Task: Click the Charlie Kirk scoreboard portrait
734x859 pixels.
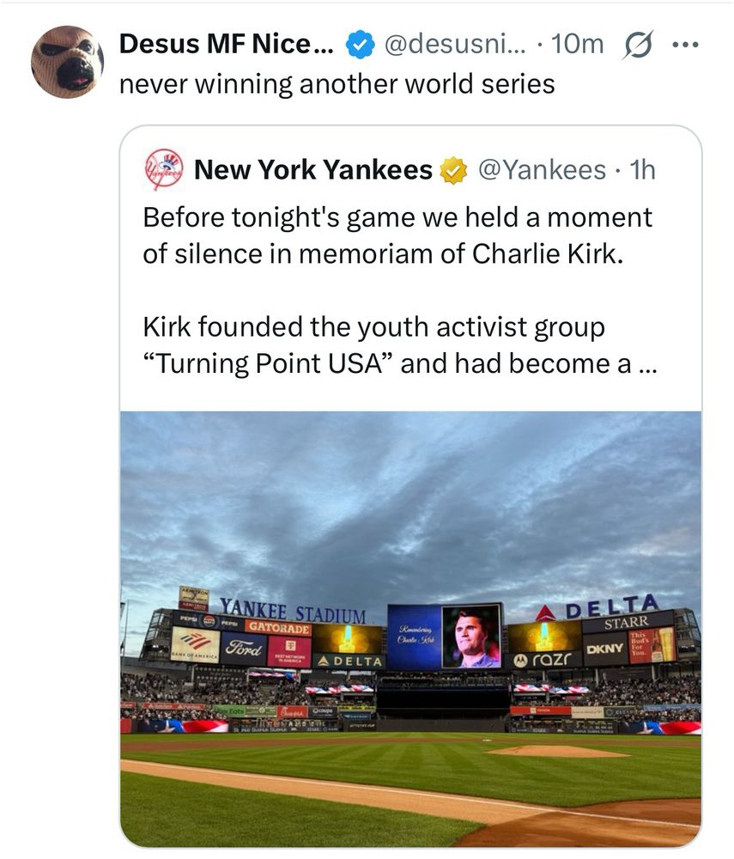Action: click(x=471, y=637)
